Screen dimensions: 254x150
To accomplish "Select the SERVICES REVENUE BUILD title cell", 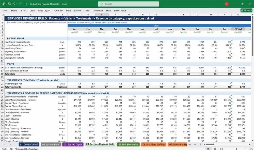I will (81, 18).
